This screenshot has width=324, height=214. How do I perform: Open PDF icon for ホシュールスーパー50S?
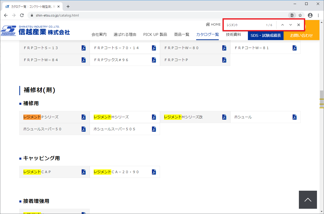point(154,129)
